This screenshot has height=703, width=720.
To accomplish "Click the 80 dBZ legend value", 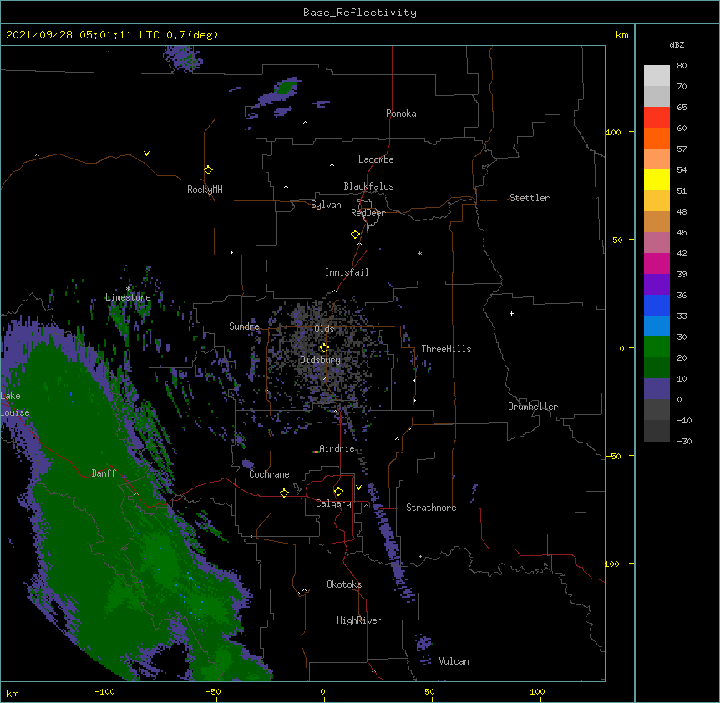I will (682, 66).
